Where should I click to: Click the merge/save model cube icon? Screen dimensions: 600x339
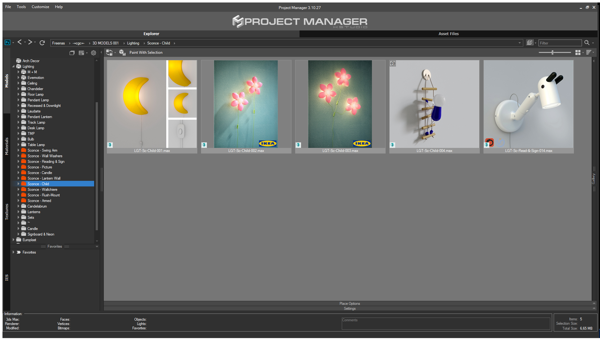(x=122, y=53)
